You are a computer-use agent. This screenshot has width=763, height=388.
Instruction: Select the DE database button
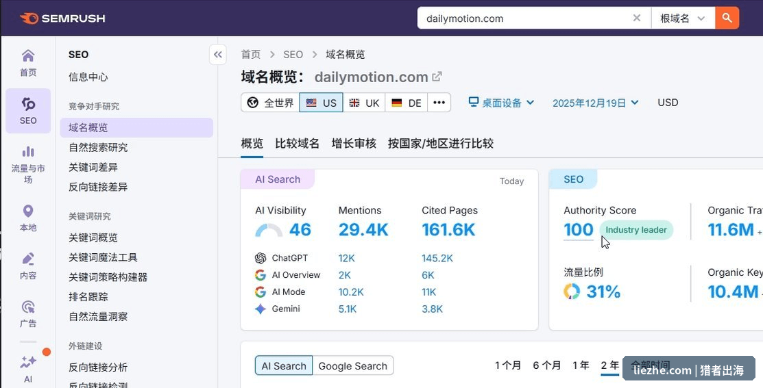click(x=407, y=103)
